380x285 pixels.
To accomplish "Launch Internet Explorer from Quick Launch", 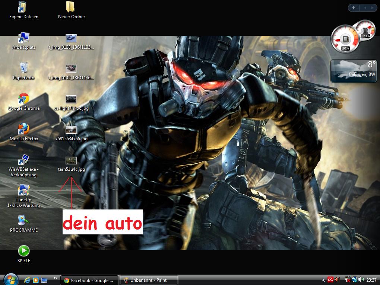I will [x=27, y=280].
